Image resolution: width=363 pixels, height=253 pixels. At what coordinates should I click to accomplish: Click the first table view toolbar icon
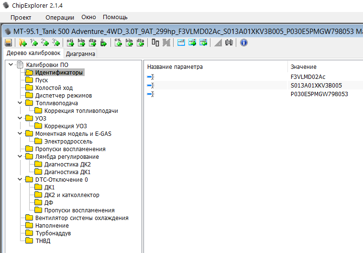pyautogui.click(x=181, y=43)
